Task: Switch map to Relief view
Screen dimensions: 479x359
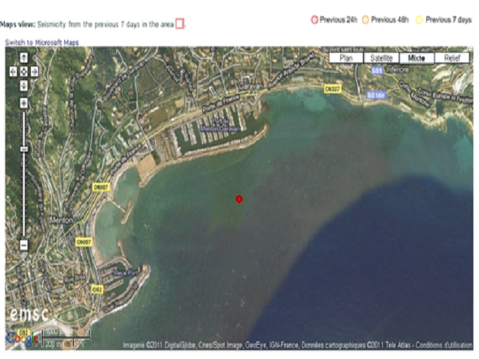Action: pyautogui.click(x=452, y=58)
